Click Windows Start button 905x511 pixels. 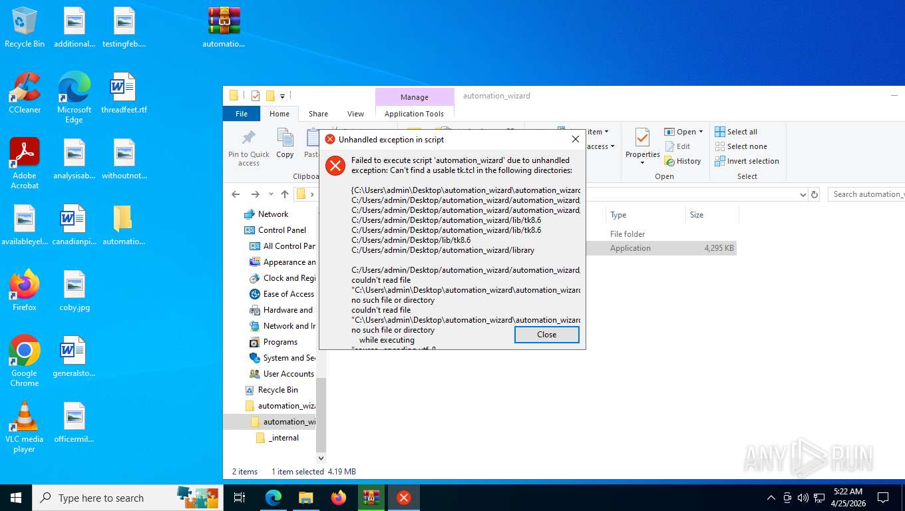coord(16,498)
